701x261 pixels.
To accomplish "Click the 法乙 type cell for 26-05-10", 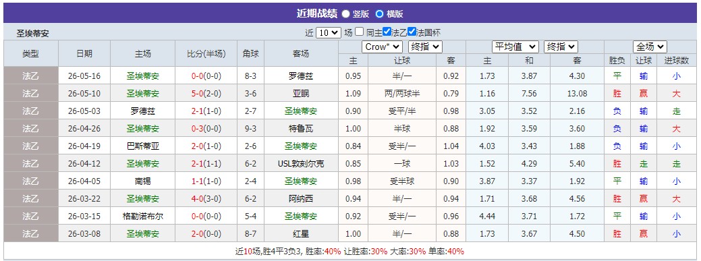I will pyautogui.click(x=31, y=93).
